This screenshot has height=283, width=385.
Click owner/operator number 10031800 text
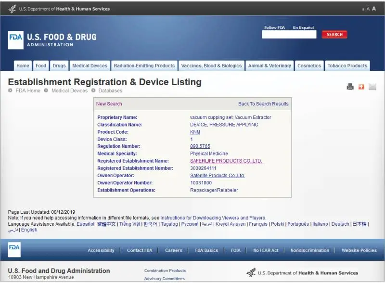[x=201, y=183]
